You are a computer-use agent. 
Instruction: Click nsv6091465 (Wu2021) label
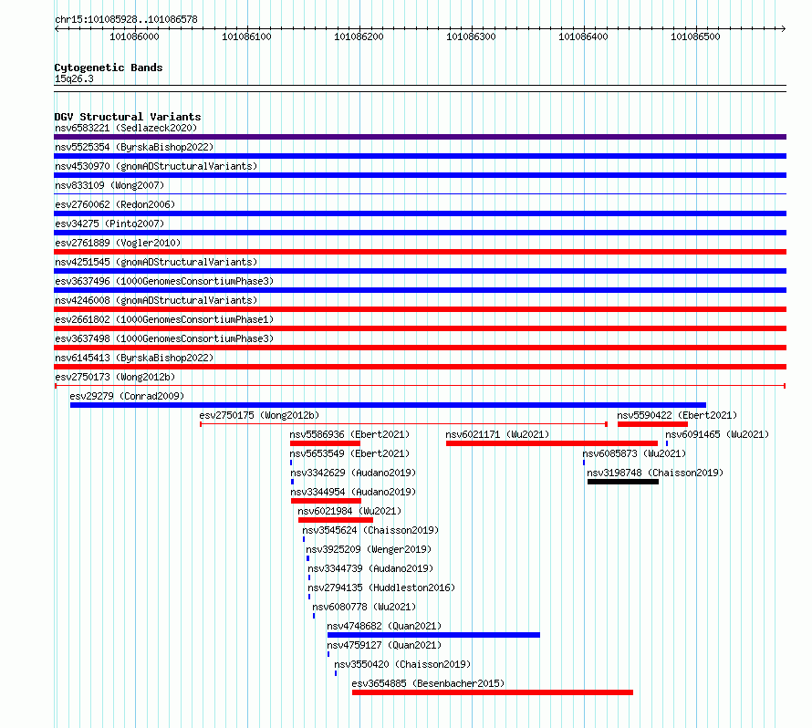[x=717, y=434]
